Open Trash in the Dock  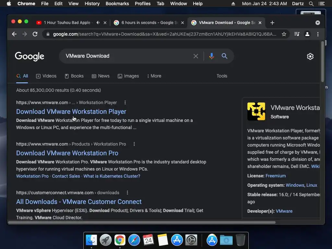tap(240, 240)
